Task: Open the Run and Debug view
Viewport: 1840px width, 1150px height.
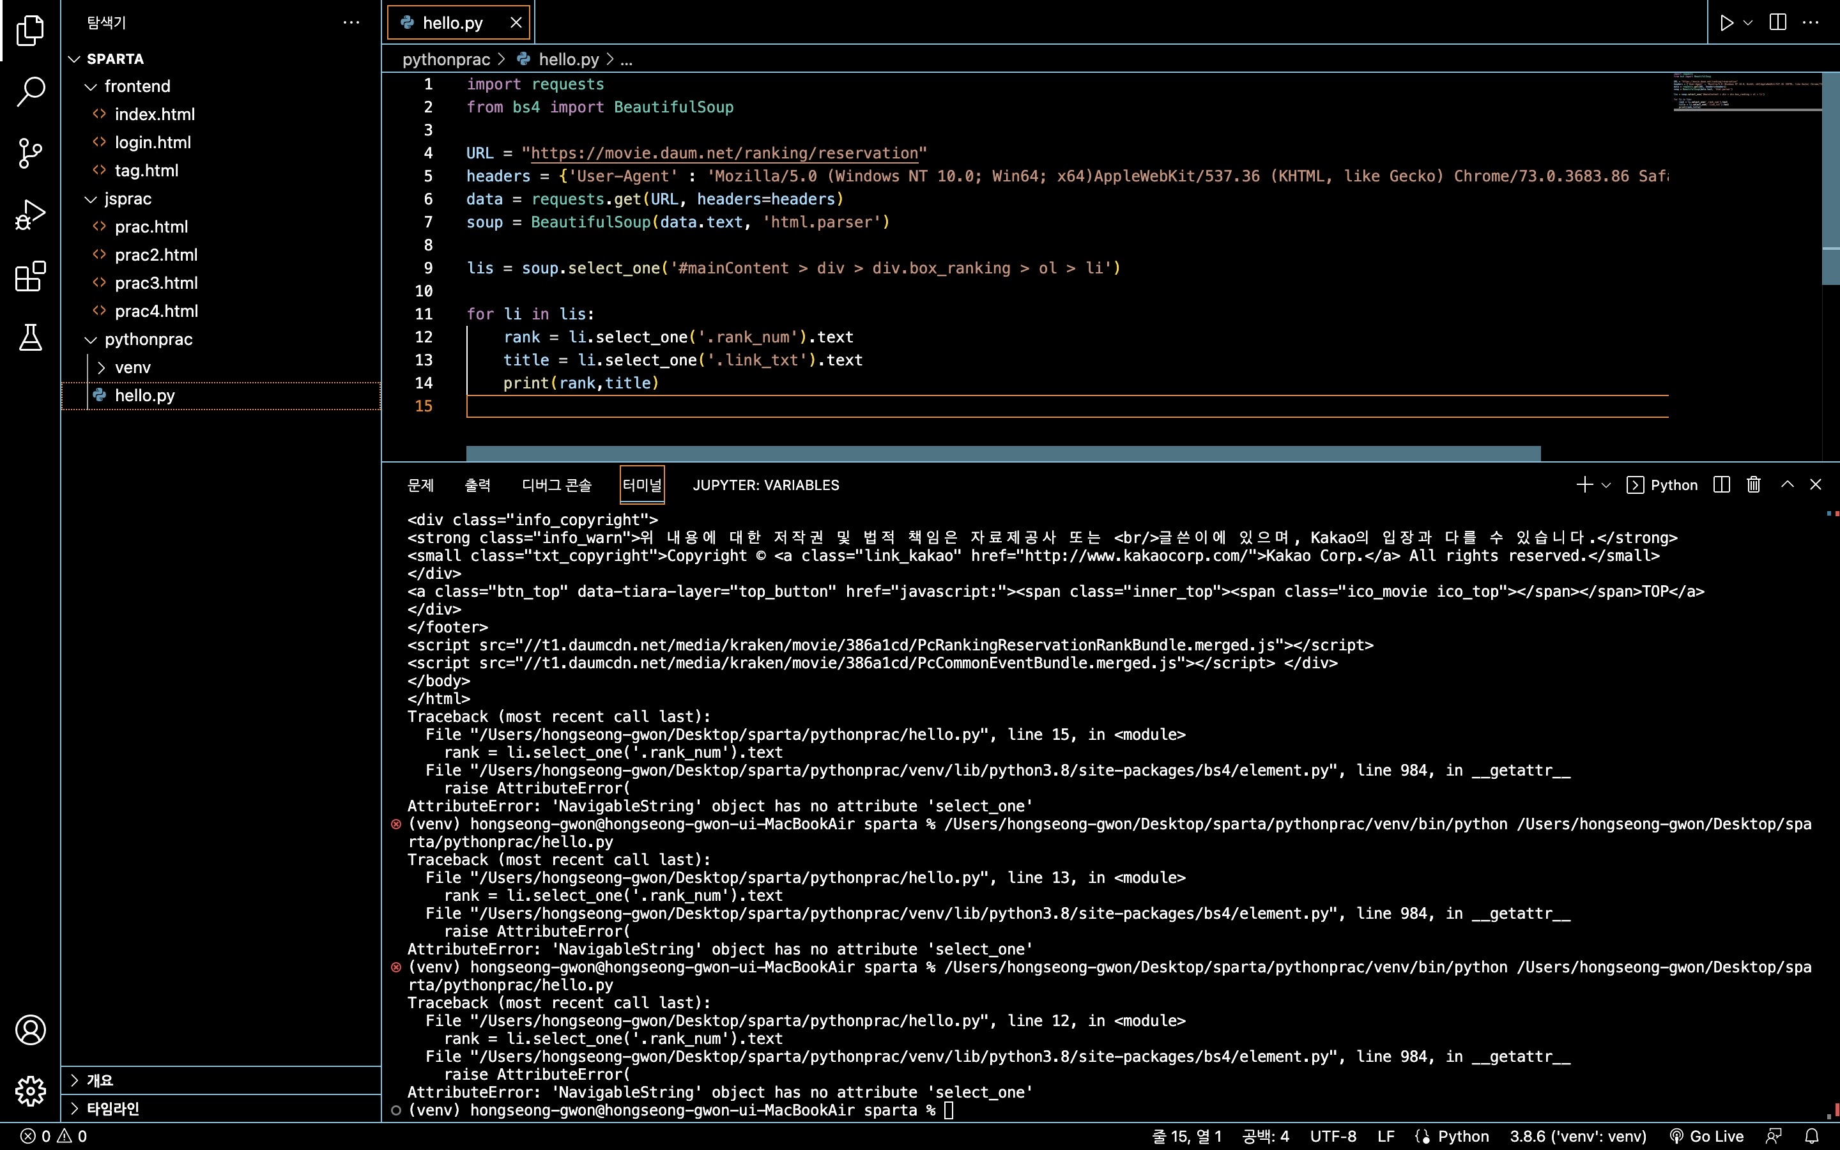Action: click(31, 215)
